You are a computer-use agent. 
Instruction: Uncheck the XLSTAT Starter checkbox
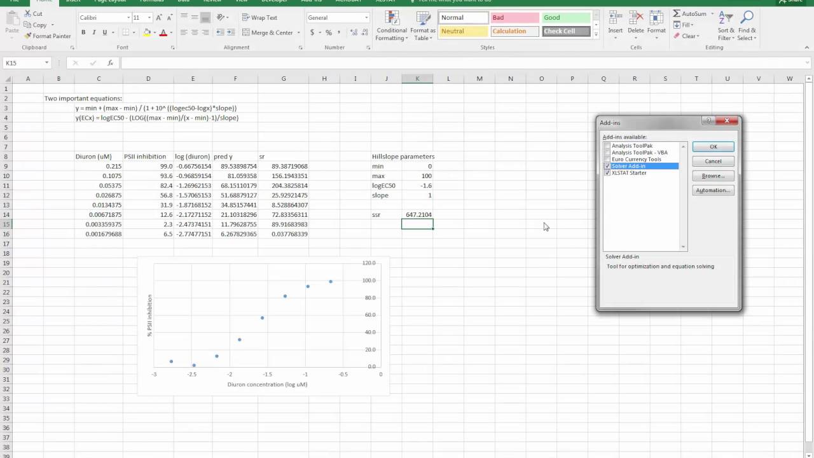[x=607, y=173]
